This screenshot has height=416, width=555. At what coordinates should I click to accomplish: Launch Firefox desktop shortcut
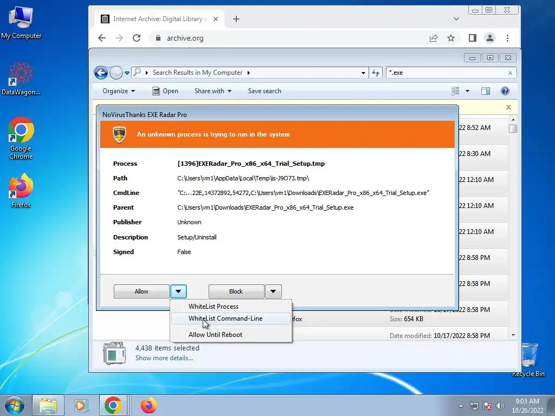click(21, 190)
